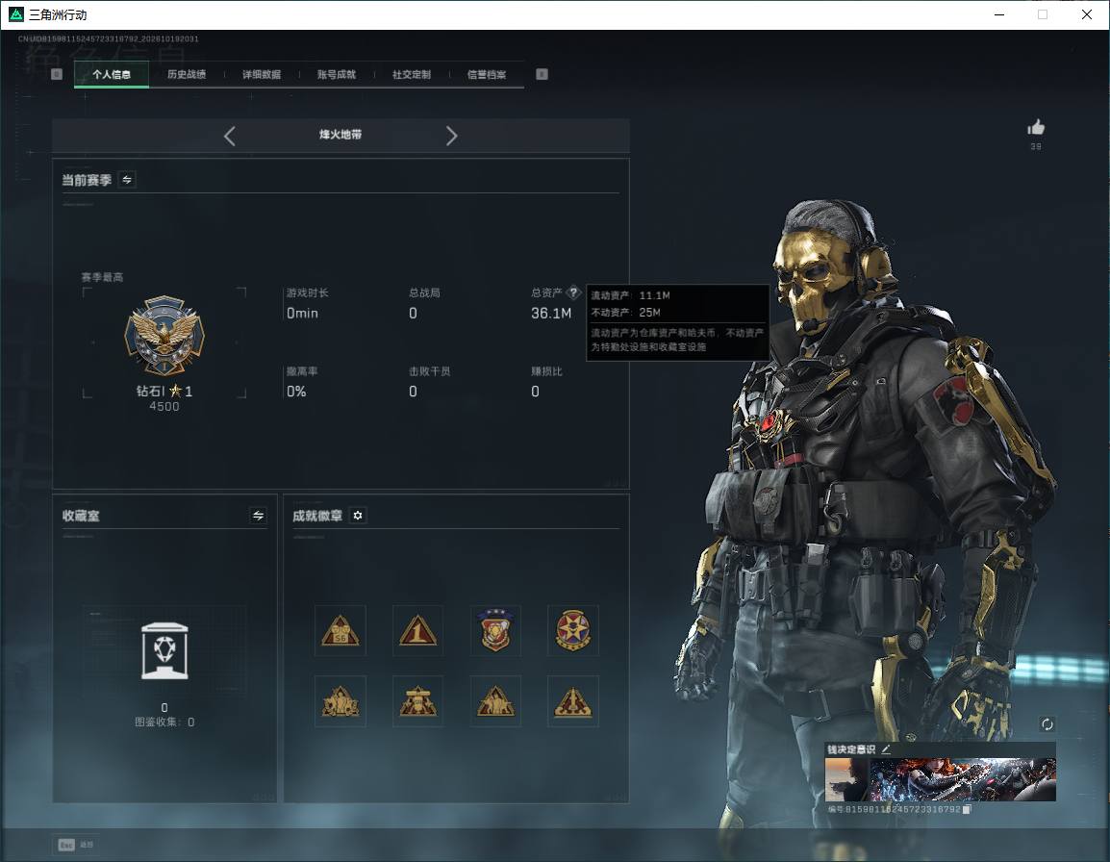Go to the 账号成就 tab
Screen dimensions: 1110x862
point(337,74)
